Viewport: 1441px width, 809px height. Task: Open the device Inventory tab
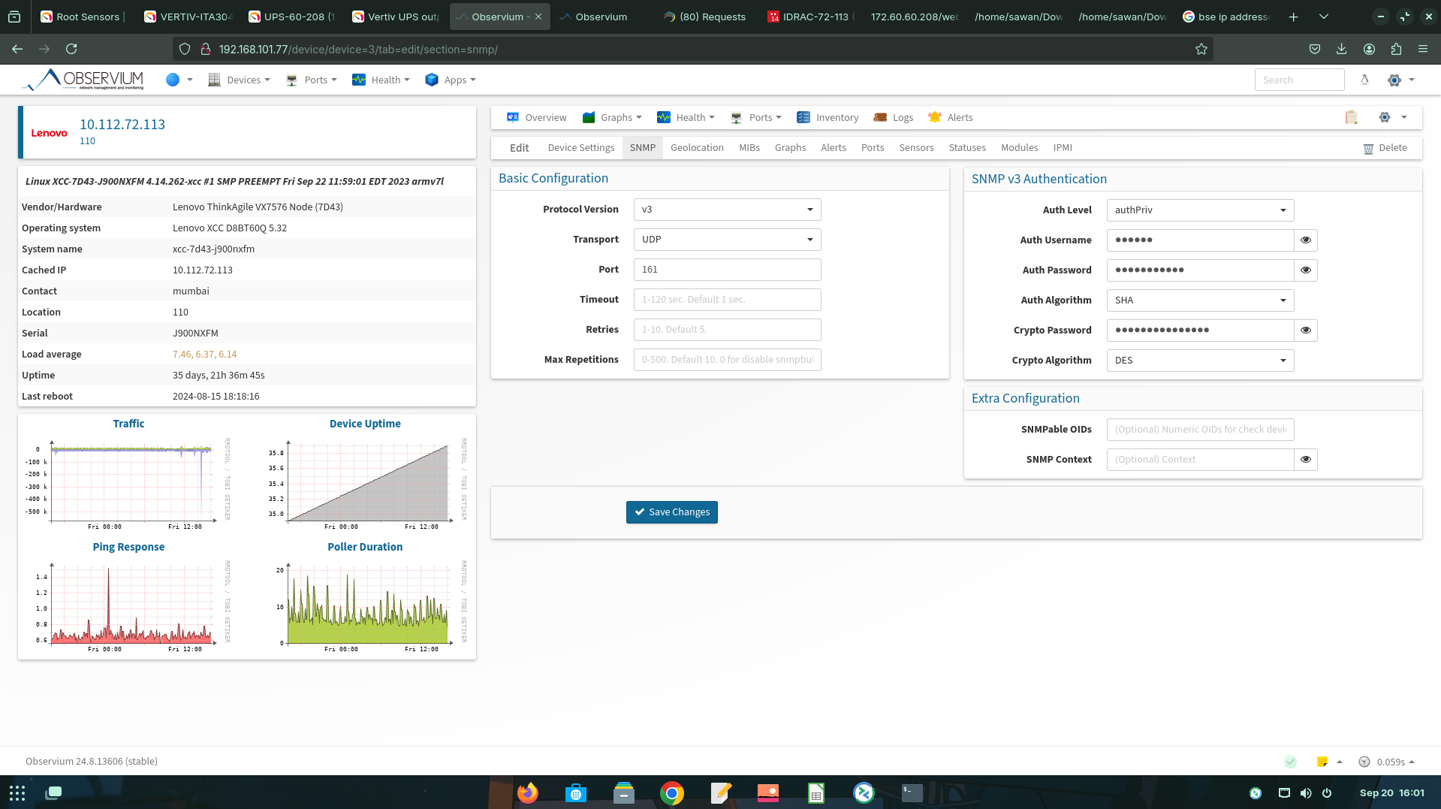(x=828, y=117)
